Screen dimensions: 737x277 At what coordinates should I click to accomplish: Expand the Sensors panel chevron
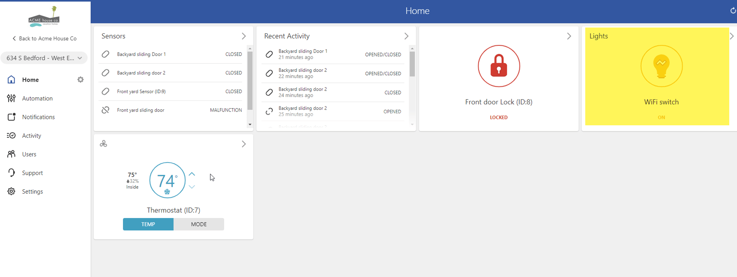(x=244, y=36)
